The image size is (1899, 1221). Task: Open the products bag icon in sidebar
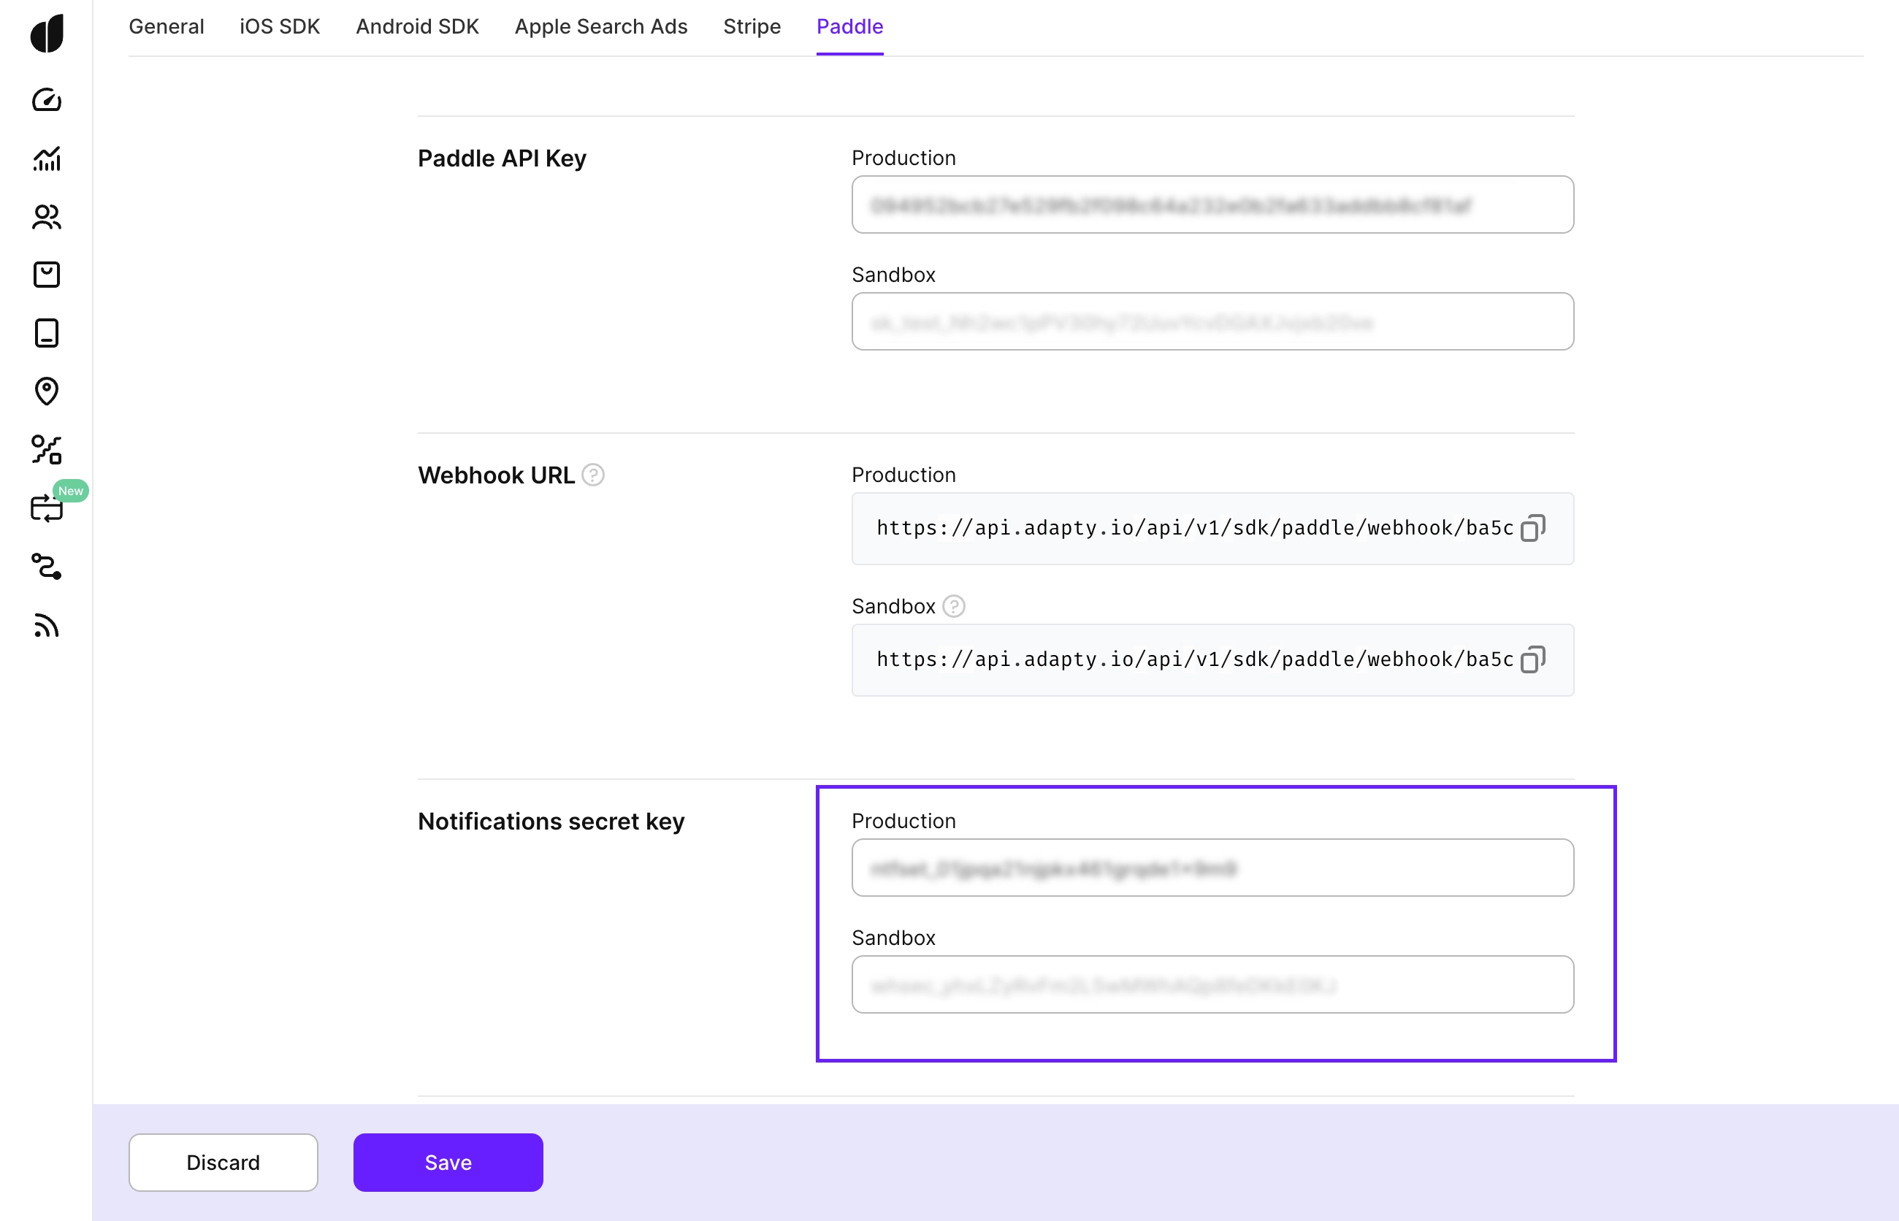47,275
